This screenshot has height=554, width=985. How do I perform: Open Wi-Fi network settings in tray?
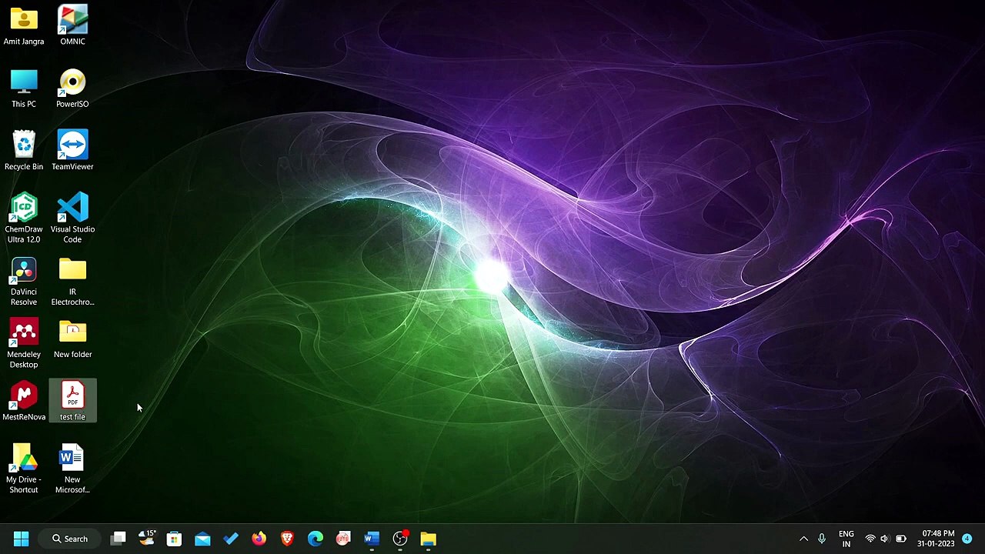click(x=870, y=539)
